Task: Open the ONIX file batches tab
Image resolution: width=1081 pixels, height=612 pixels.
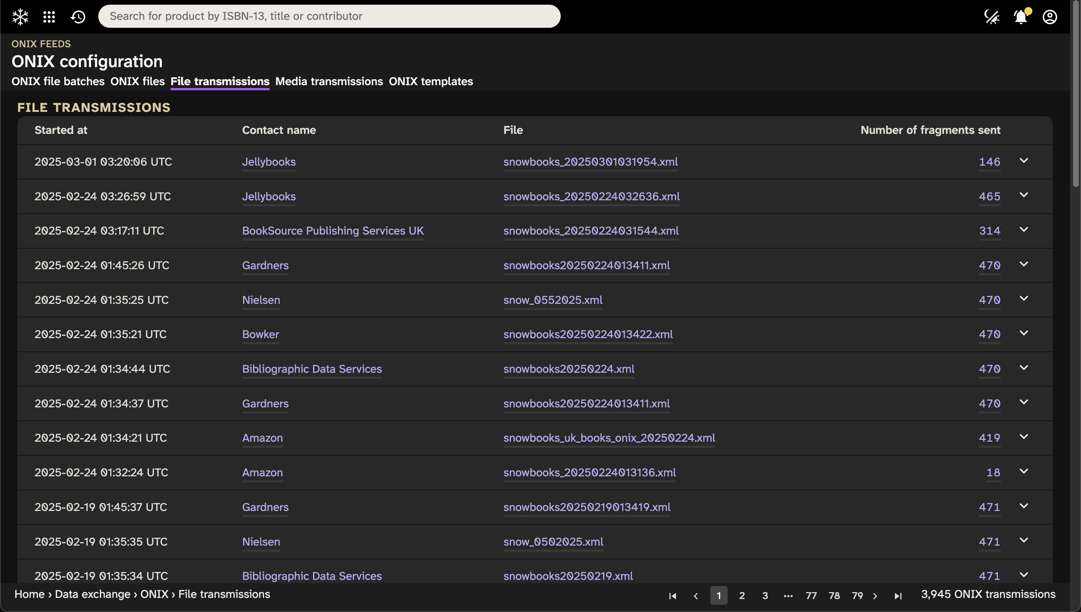Action: 58,81
